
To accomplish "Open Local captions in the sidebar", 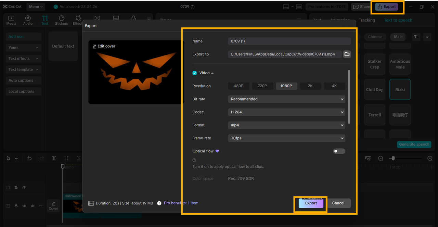I will [x=24, y=91].
